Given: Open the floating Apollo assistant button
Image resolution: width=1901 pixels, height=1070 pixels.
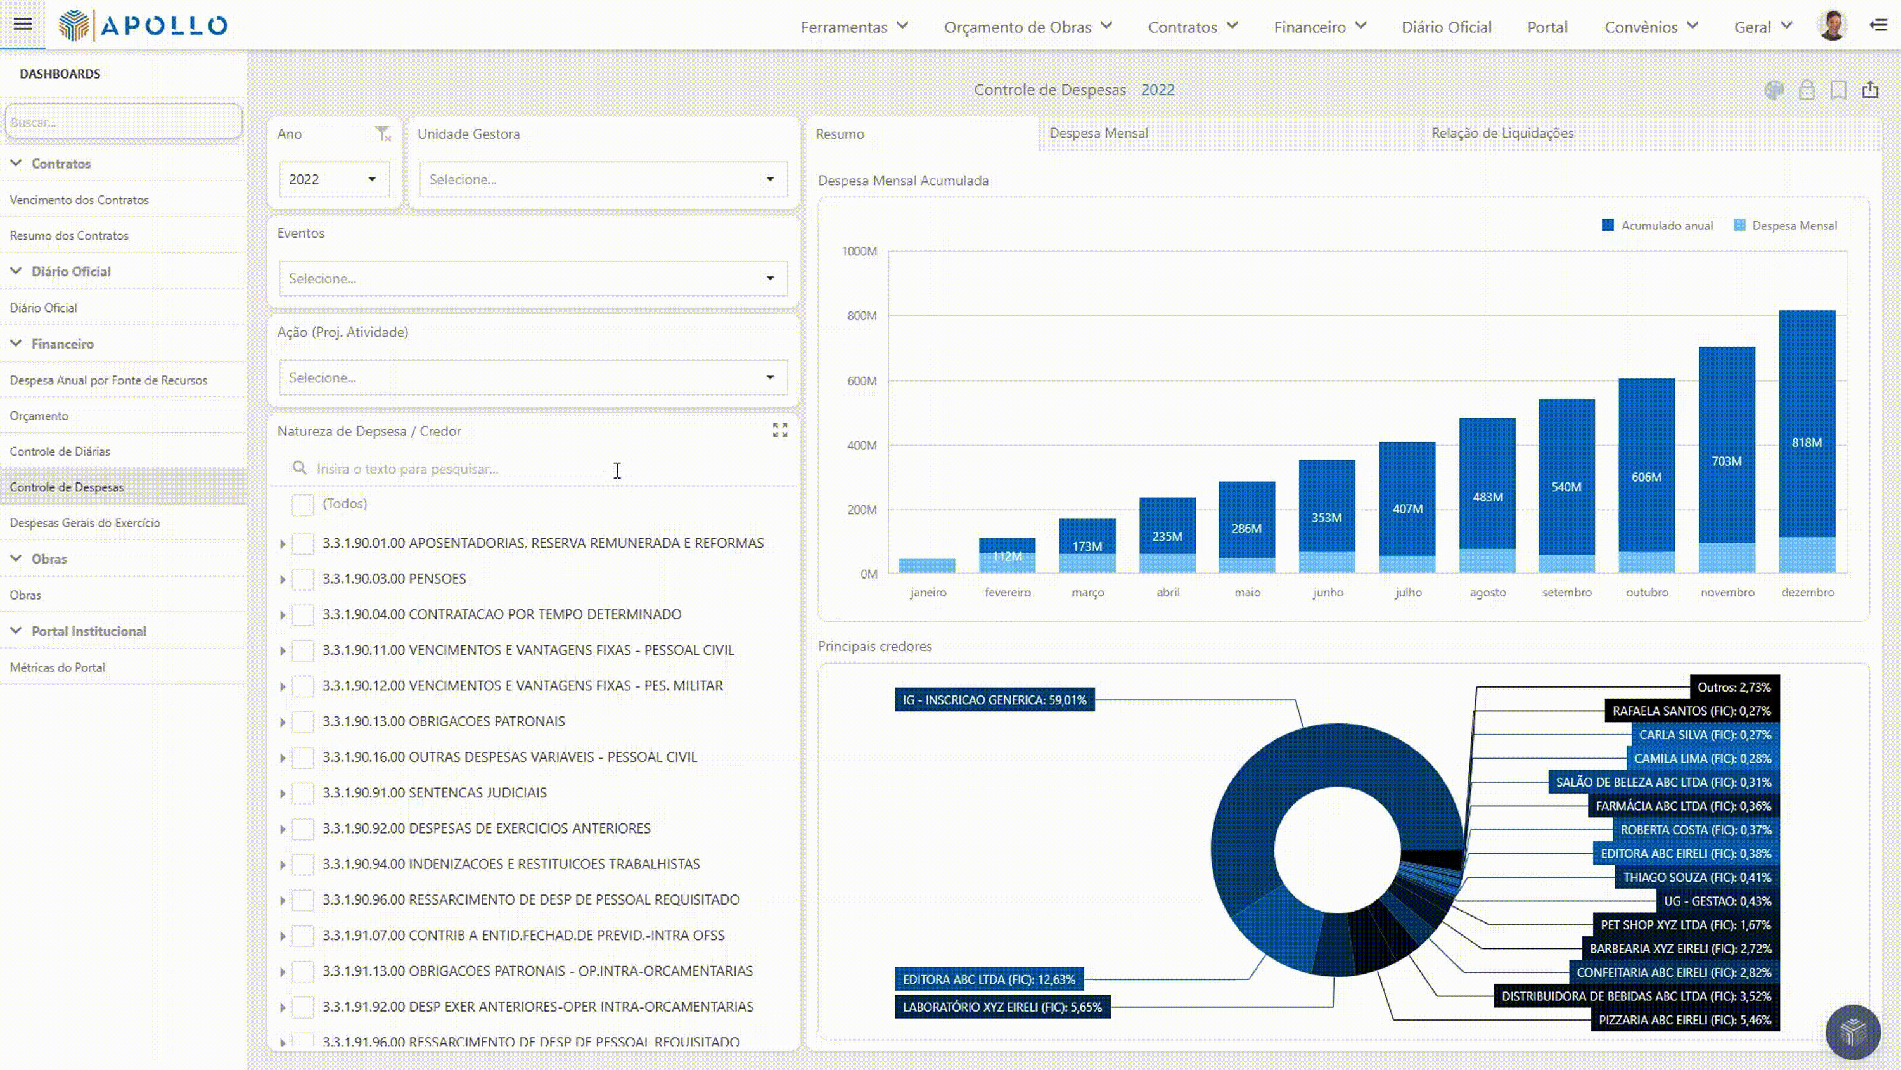Looking at the screenshot, I should pyautogui.click(x=1853, y=1031).
